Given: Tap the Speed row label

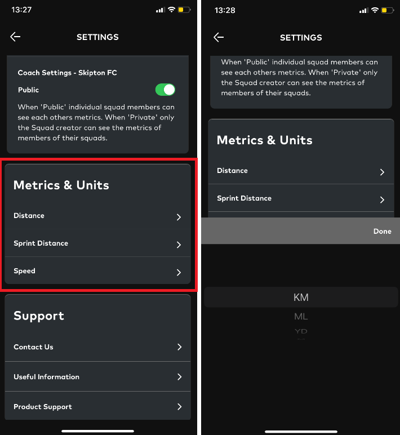Looking at the screenshot, I should [24, 271].
